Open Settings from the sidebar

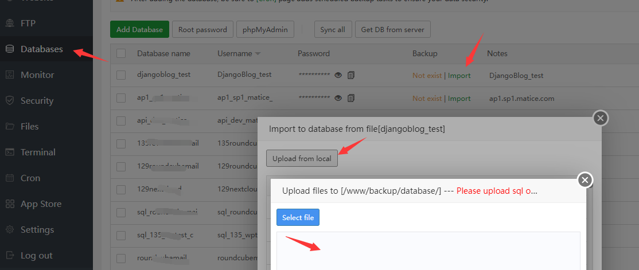37,230
